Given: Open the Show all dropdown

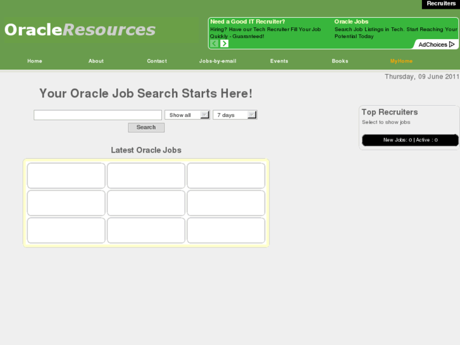Looking at the screenshot, I should pos(187,115).
